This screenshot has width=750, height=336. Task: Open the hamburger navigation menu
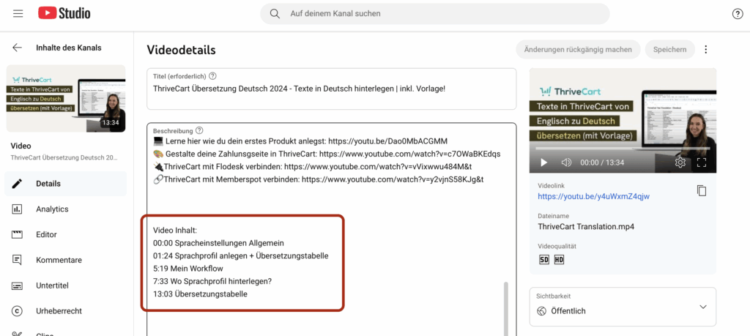click(18, 14)
